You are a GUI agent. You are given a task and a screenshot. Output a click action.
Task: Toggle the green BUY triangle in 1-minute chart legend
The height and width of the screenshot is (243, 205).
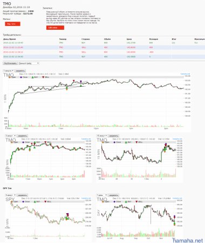tap(35, 77)
